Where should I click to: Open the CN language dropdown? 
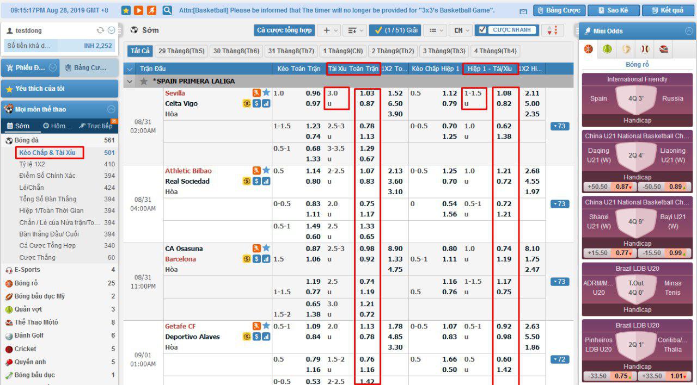click(462, 30)
